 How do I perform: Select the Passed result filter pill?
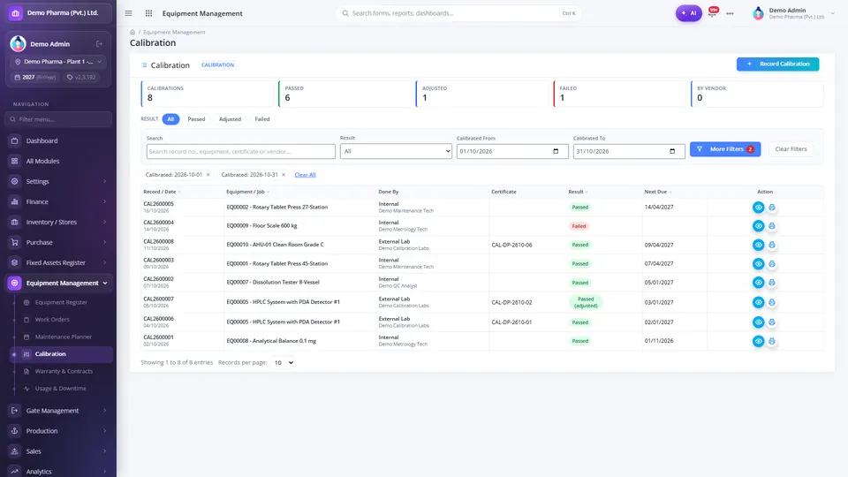click(x=196, y=119)
